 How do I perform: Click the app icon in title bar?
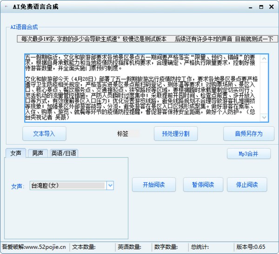pos(6,7)
